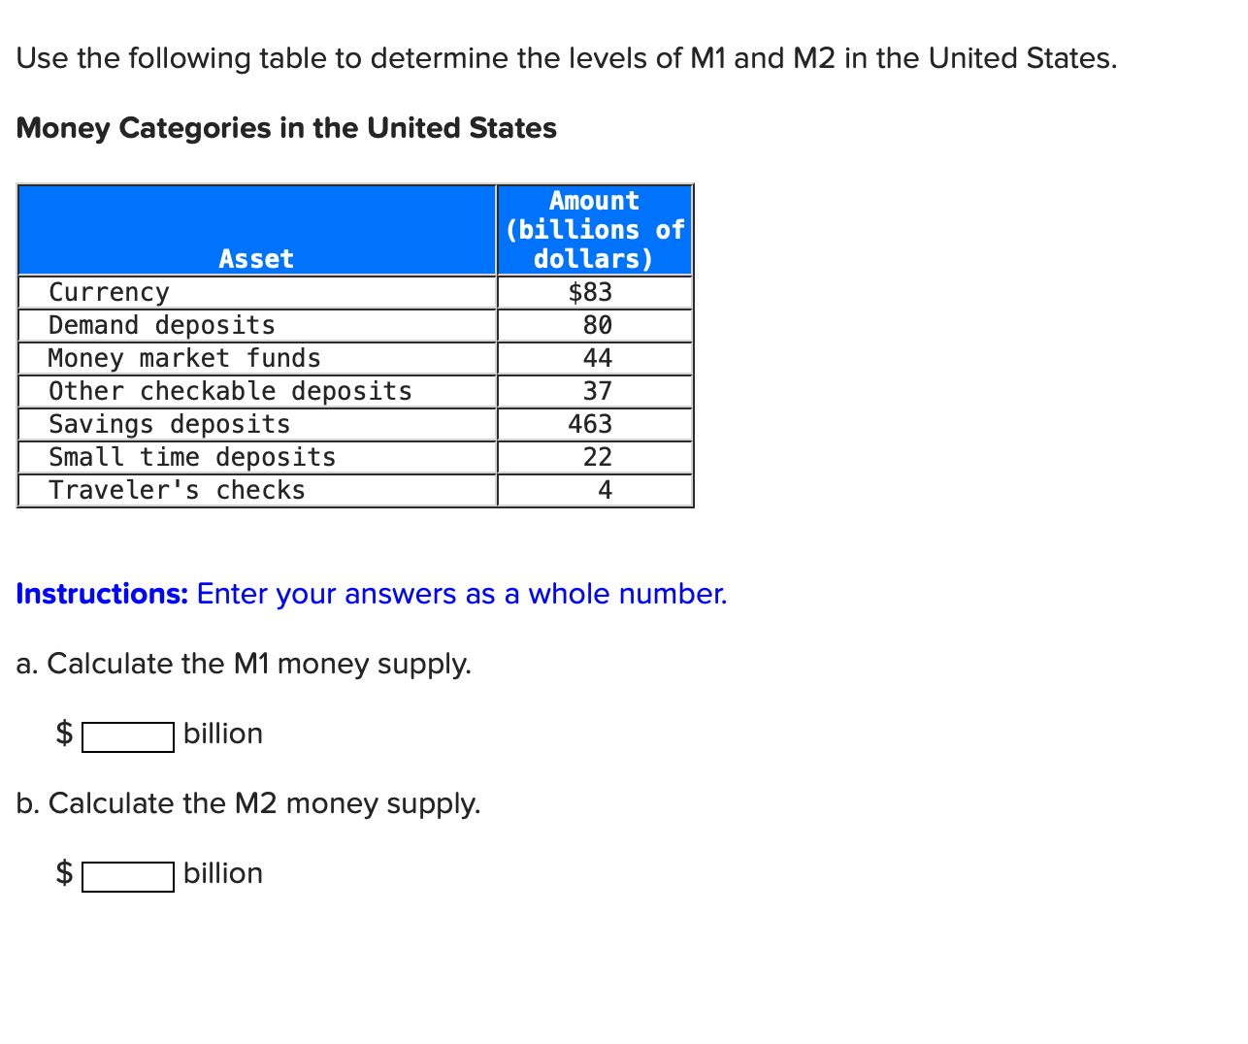The height and width of the screenshot is (1044, 1248).
Task: Click the M1 money supply input field
Action: pyautogui.click(x=127, y=737)
